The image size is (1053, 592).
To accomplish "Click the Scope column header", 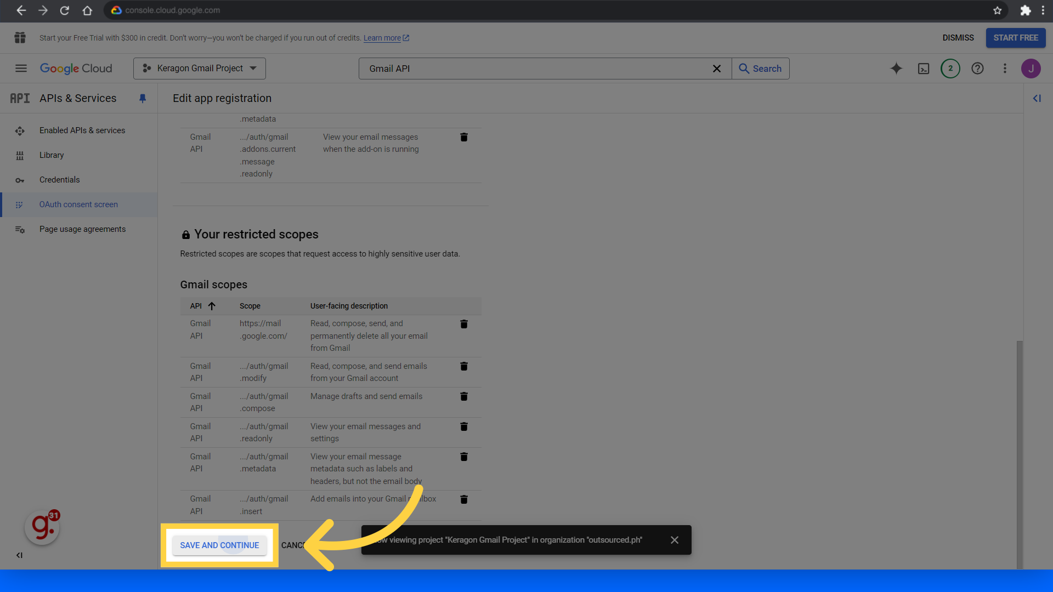I will pos(250,306).
